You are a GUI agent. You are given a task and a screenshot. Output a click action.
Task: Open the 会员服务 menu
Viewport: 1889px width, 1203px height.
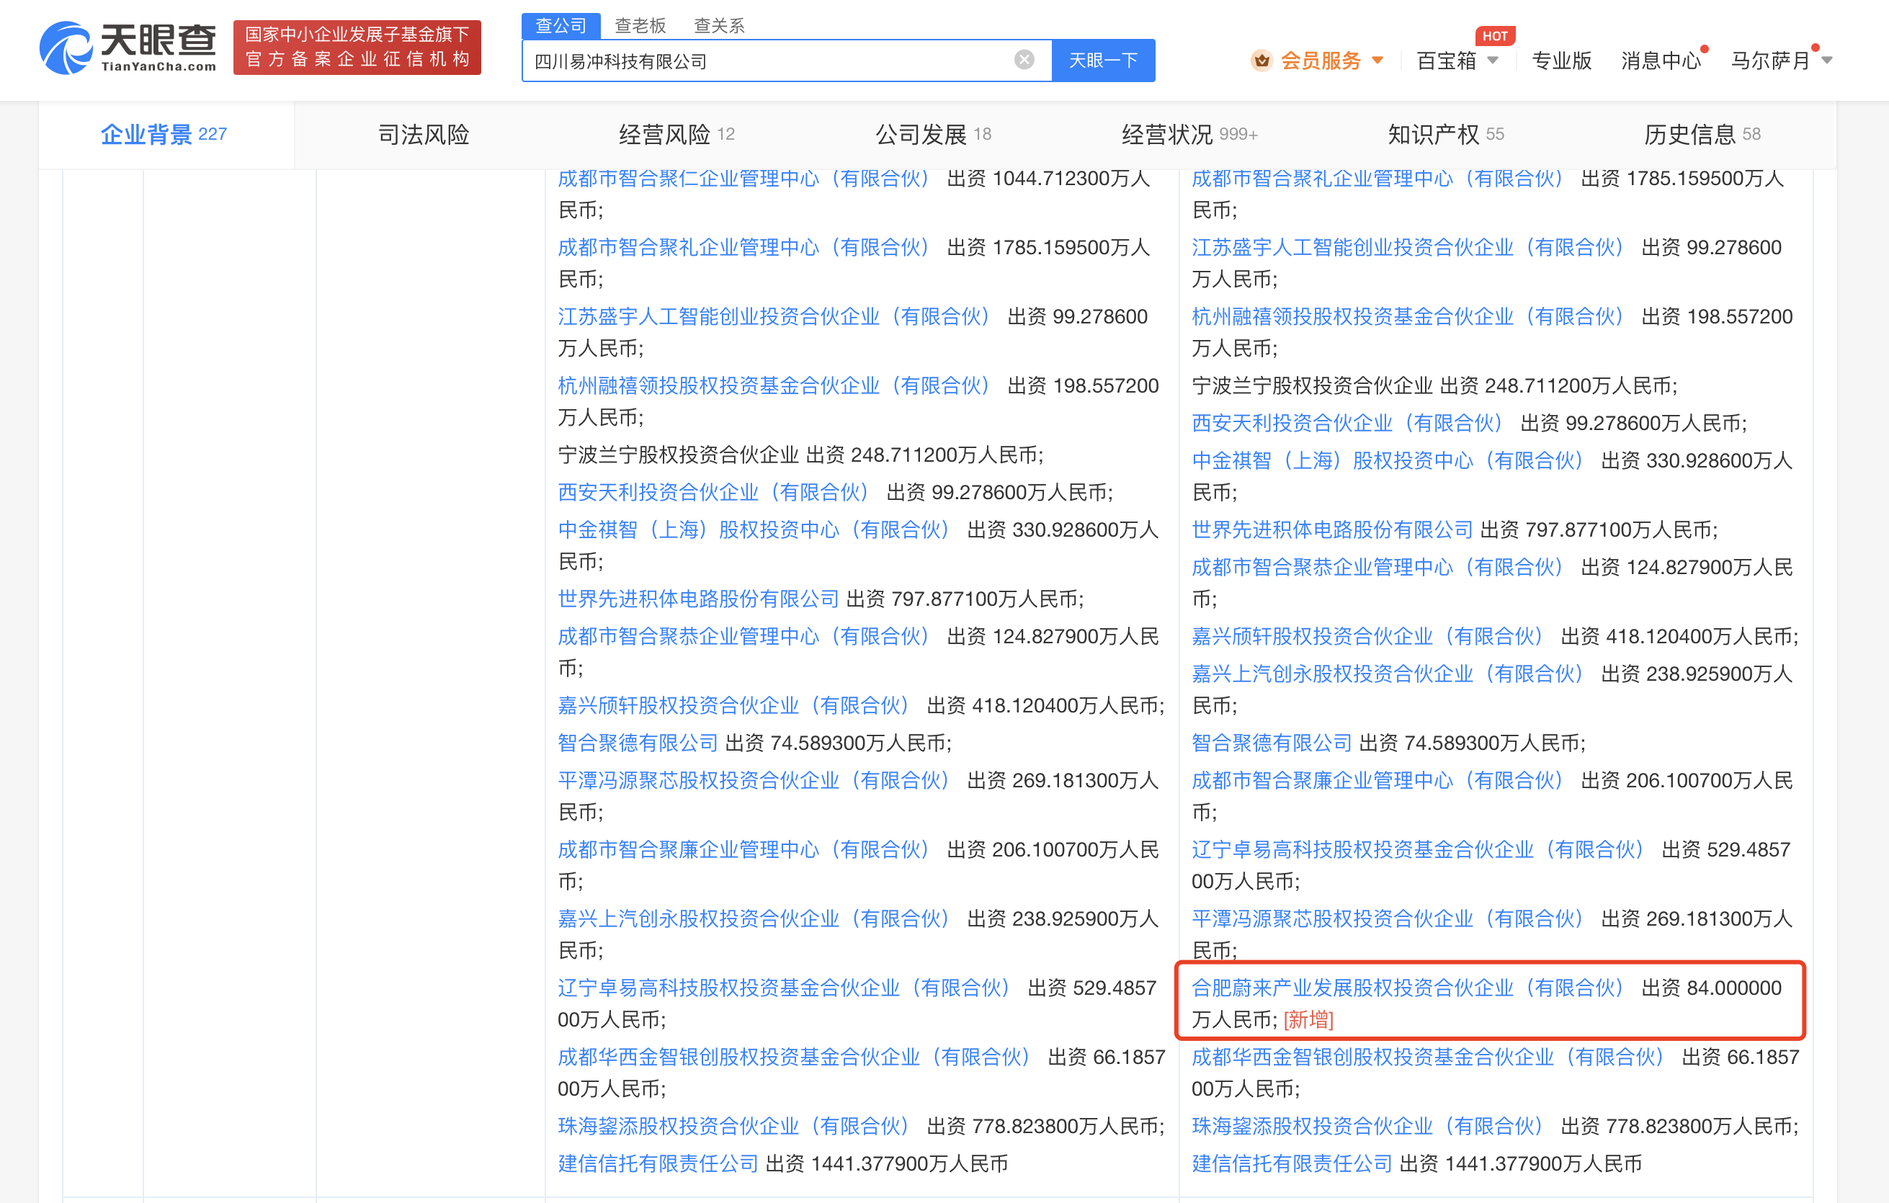pyautogui.click(x=1321, y=61)
